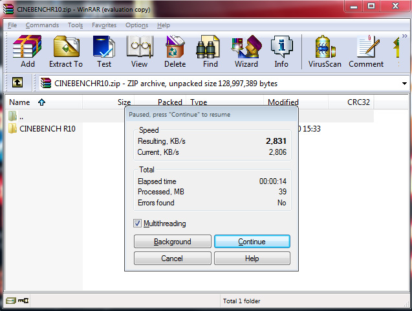This screenshot has height=311, width=412.
Task: Cancel the paused operation
Action: [172, 259]
